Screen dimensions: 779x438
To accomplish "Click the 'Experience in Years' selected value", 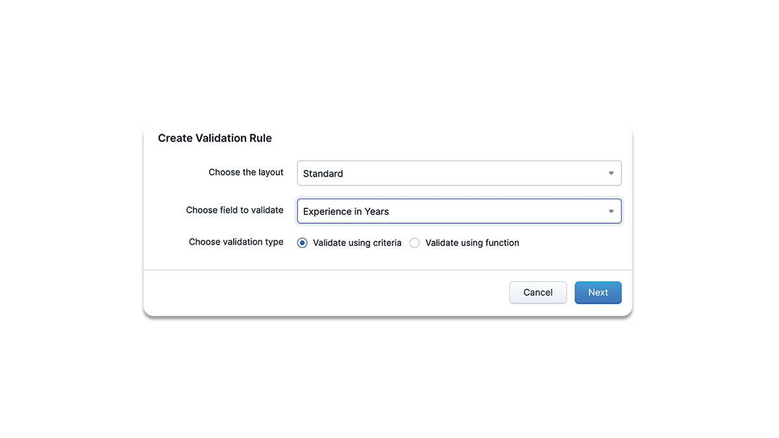I will point(346,212).
